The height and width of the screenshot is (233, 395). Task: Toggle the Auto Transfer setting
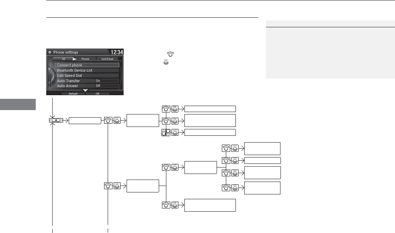[x=87, y=81]
